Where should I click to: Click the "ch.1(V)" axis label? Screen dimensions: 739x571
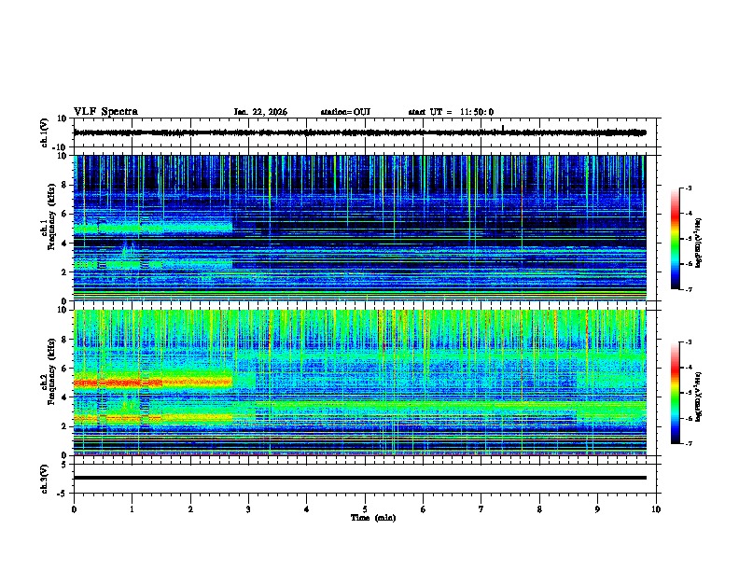coord(44,132)
